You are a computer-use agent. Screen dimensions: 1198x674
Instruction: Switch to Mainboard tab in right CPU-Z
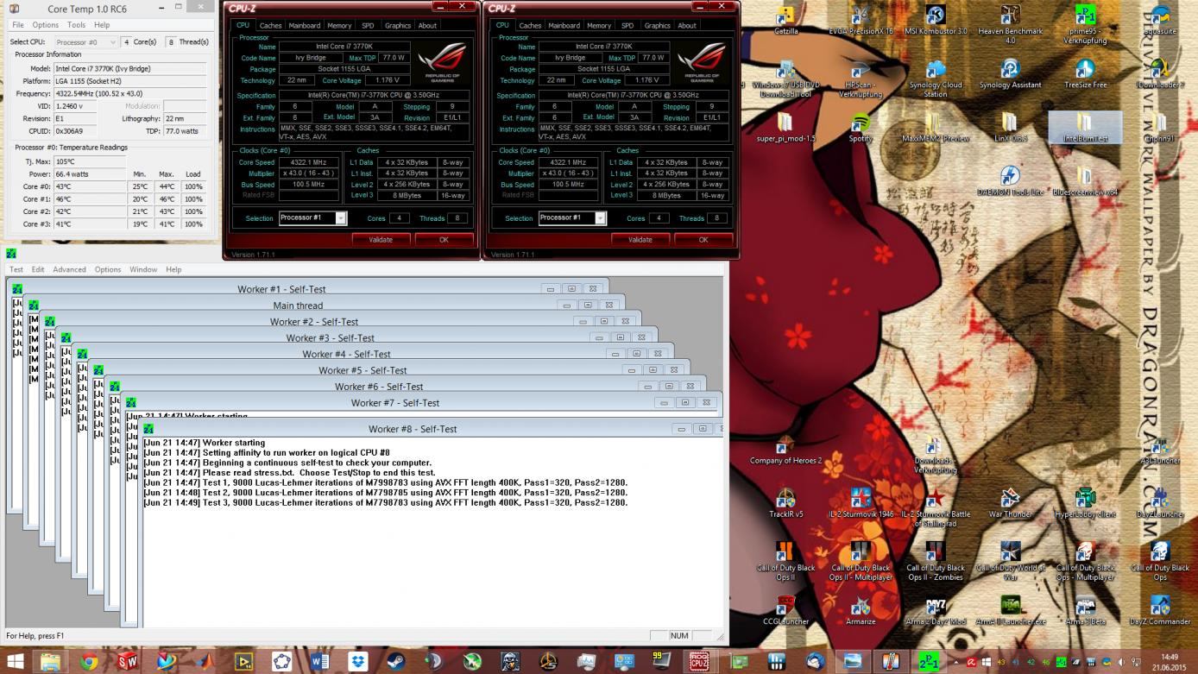(x=564, y=25)
